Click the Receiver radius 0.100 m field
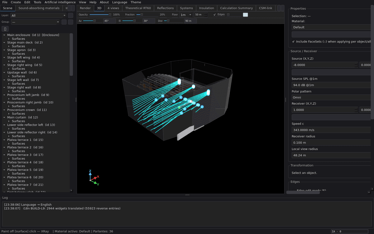374x234 pixels. (331, 143)
